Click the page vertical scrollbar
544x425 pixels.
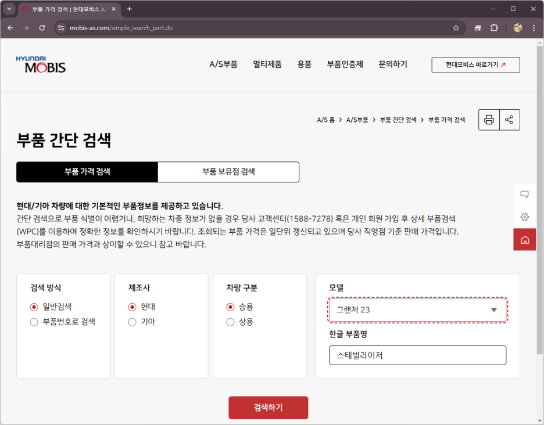[x=539, y=200]
